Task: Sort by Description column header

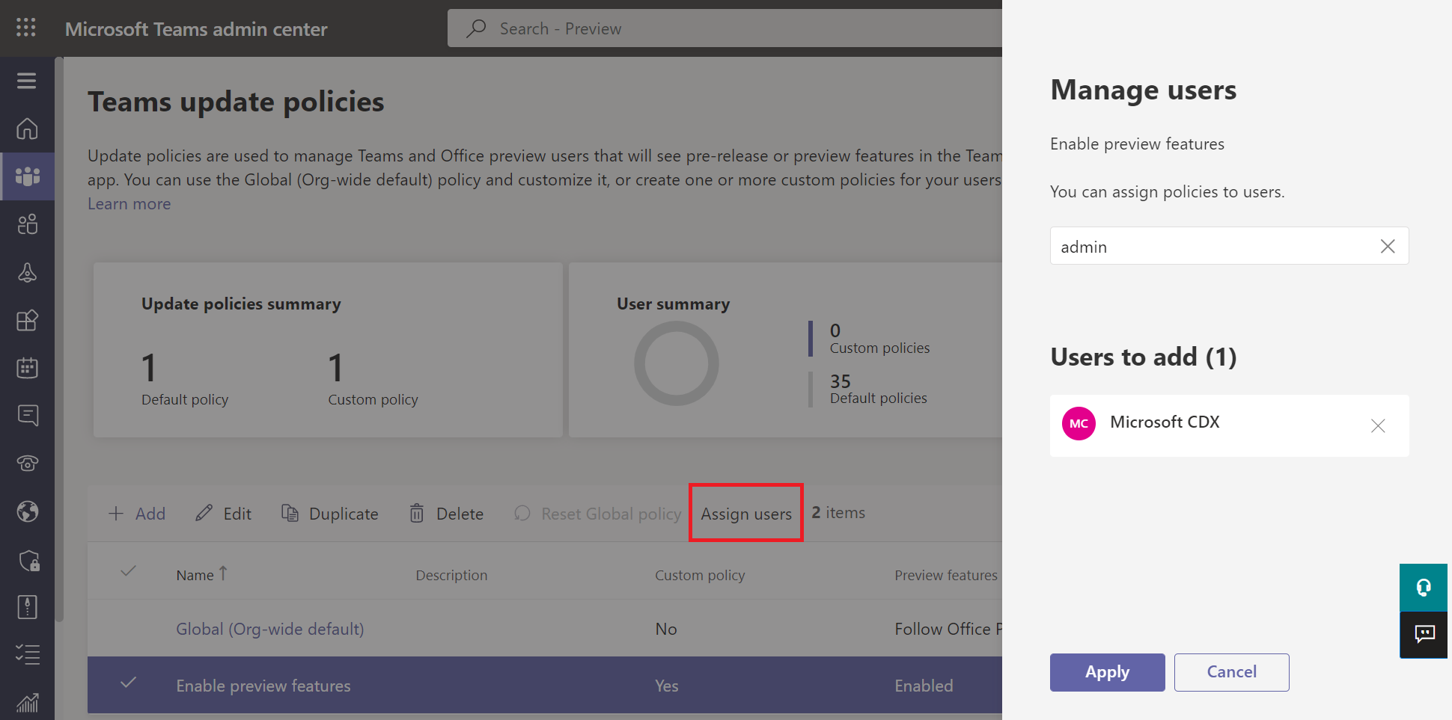Action: 451,575
